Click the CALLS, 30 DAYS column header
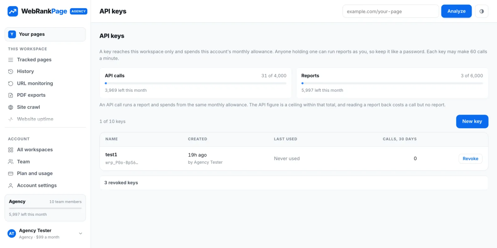Screen dimensions: 497x248 click(x=399, y=139)
